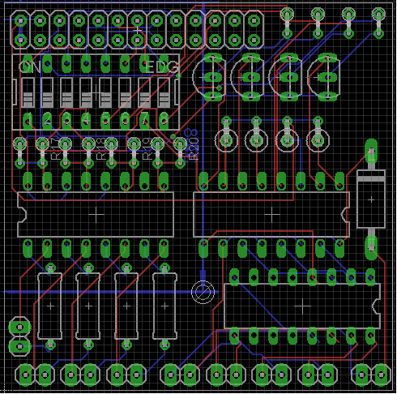Select DIP switch pad numbered 1
The image size is (397, 394).
pos(28,121)
